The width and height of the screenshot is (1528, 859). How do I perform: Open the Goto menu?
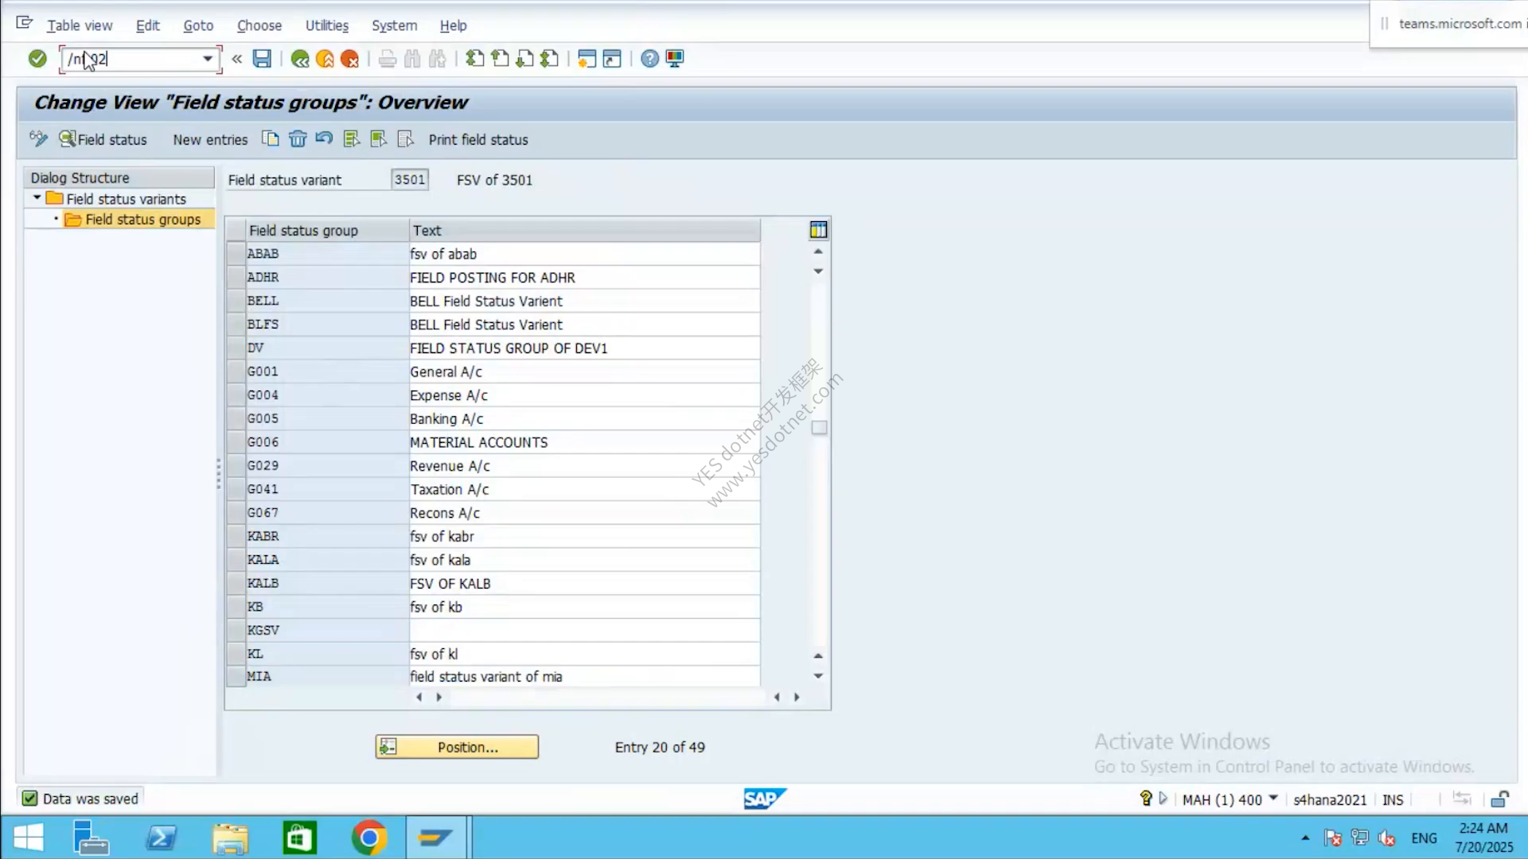[198, 25]
